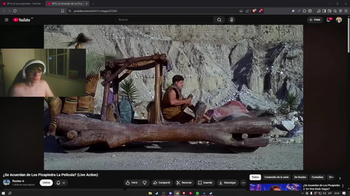Open the Ruslan channel name link
Image resolution: width=350 pixels, height=196 pixels.
[x=17, y=181]
